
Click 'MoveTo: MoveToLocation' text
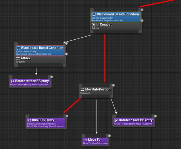pyautogui.click(x=95, y=144)
